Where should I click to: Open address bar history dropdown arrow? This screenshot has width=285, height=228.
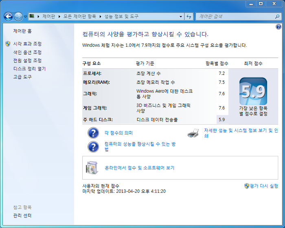click(x=181, y=17)
